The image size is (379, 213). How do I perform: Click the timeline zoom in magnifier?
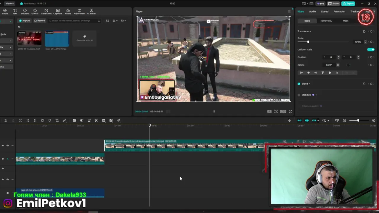coord(374,120)
